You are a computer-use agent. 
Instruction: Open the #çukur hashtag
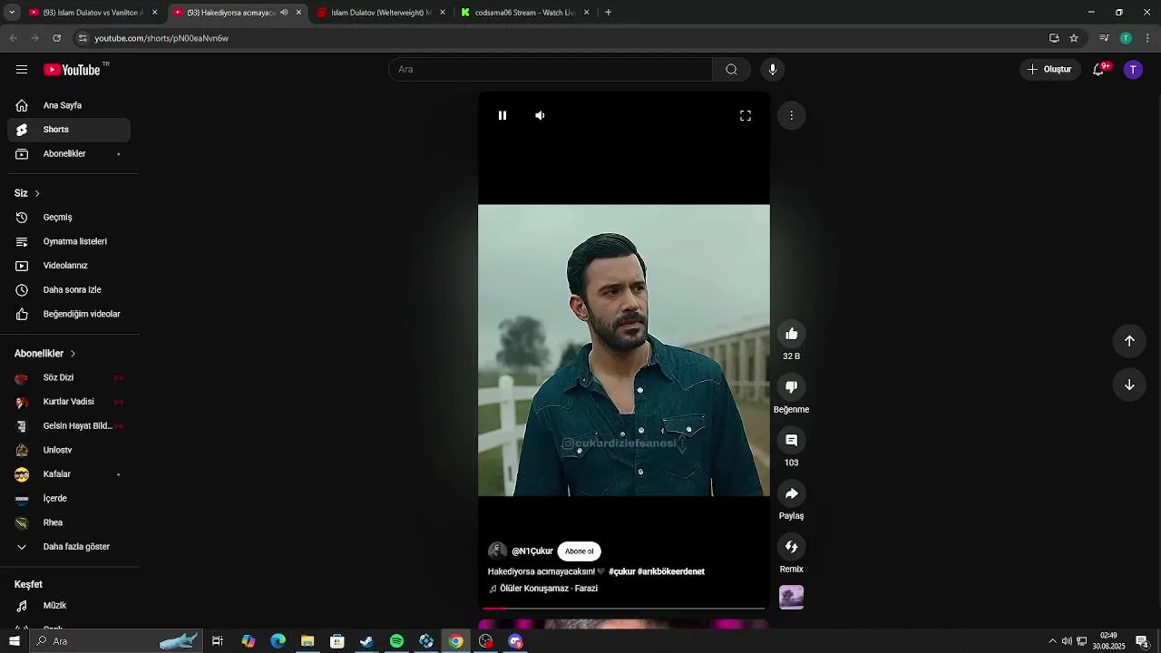[x=622, y=571]
